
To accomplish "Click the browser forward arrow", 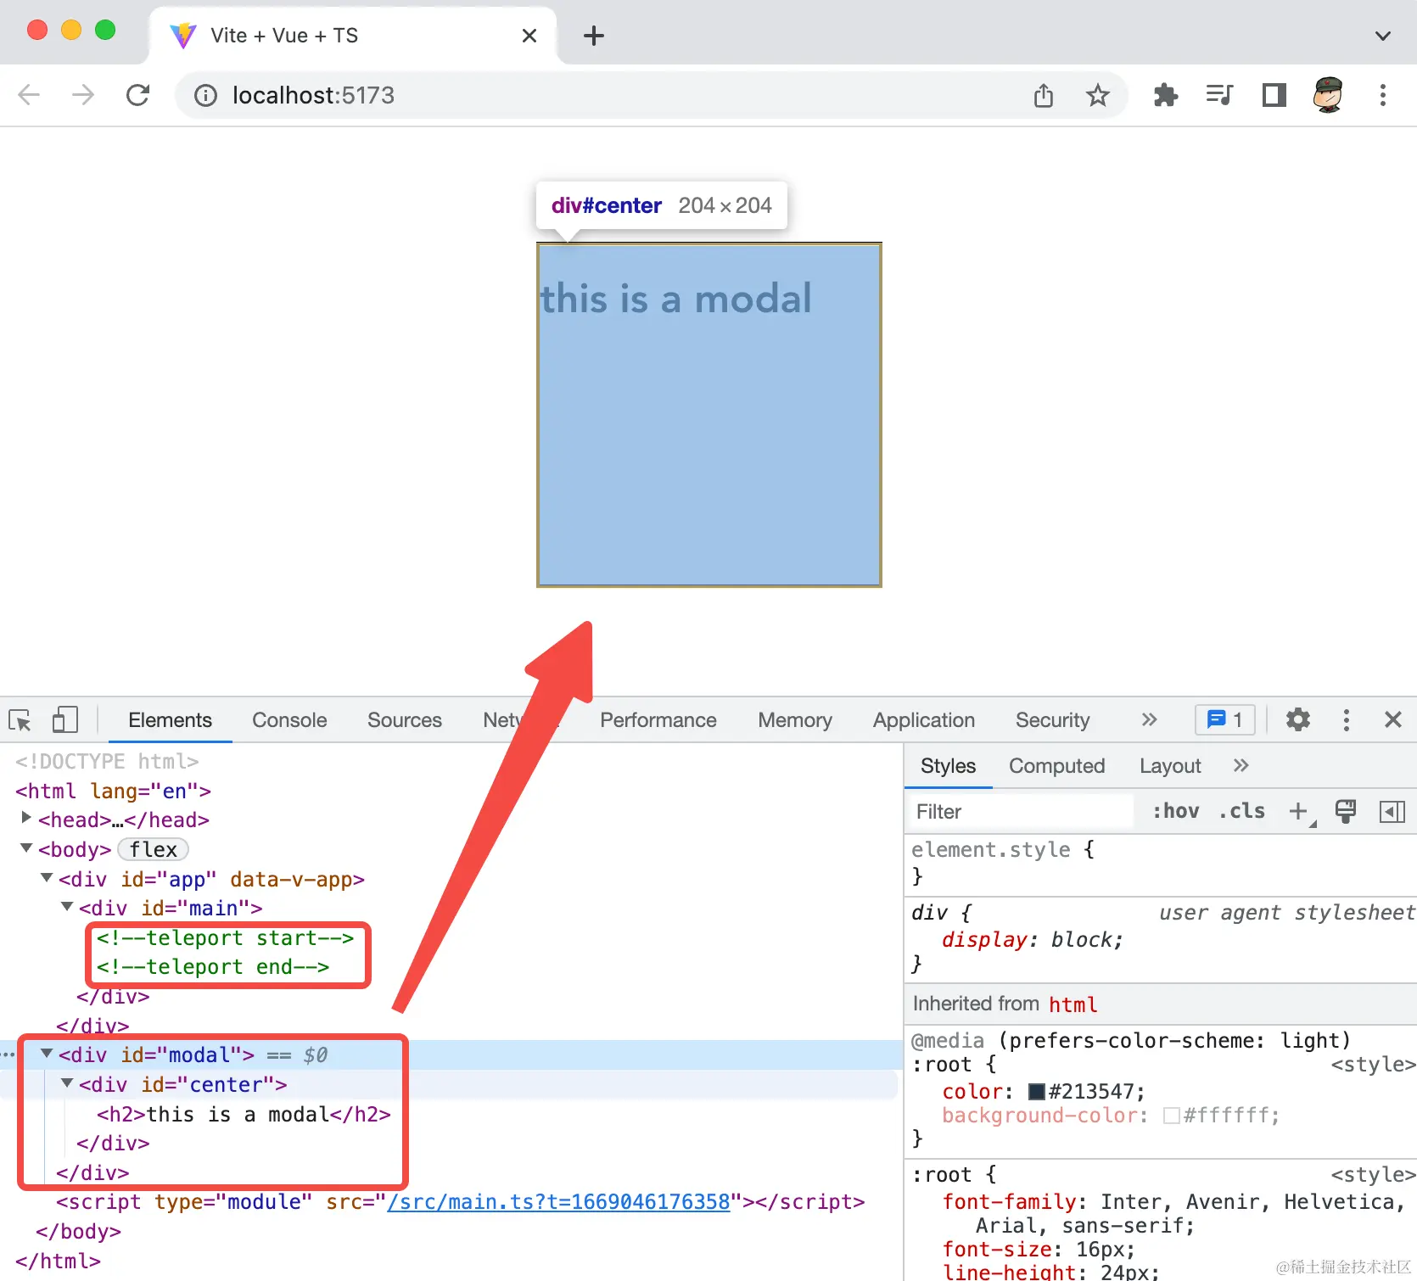I will click(83, 95).
